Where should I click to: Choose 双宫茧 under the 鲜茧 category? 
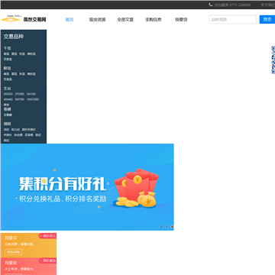8,79
